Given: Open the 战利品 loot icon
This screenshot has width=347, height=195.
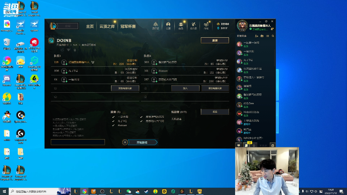Looking at the screenshot, I should pyautogui.click(x=193, y=26).
